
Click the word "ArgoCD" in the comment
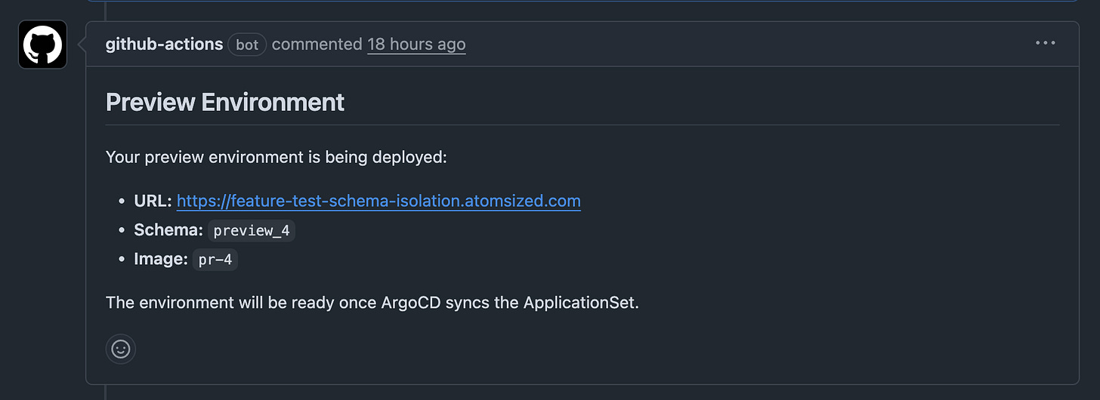(412, 303)
